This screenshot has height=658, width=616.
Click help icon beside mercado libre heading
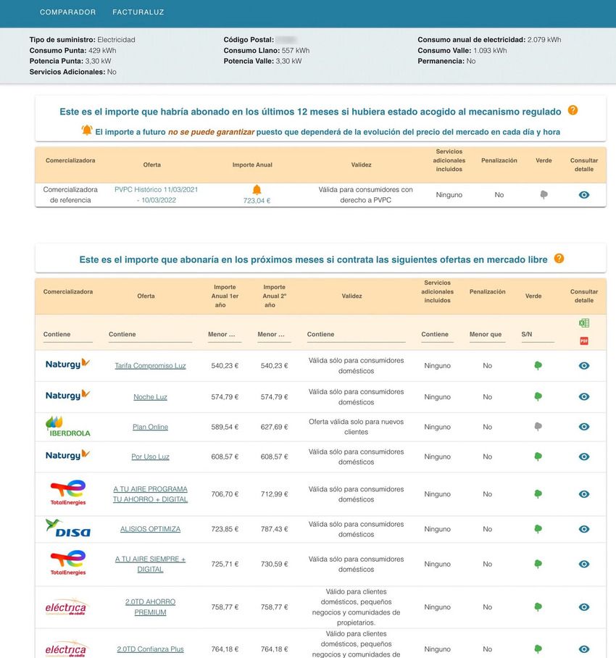pyautogui.click(x=559, y=259)
